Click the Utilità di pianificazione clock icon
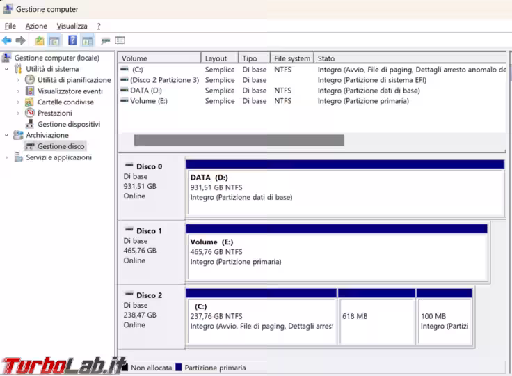The width and height of the screenshot is (512, 376). click(30, 79)
